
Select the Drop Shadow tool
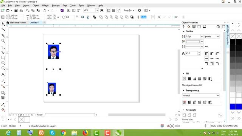(3, 93)
